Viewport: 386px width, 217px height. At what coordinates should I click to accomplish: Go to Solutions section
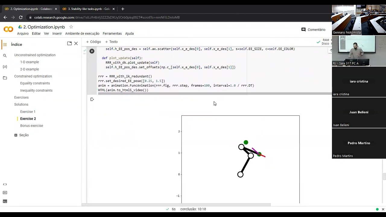click(21, 104)
